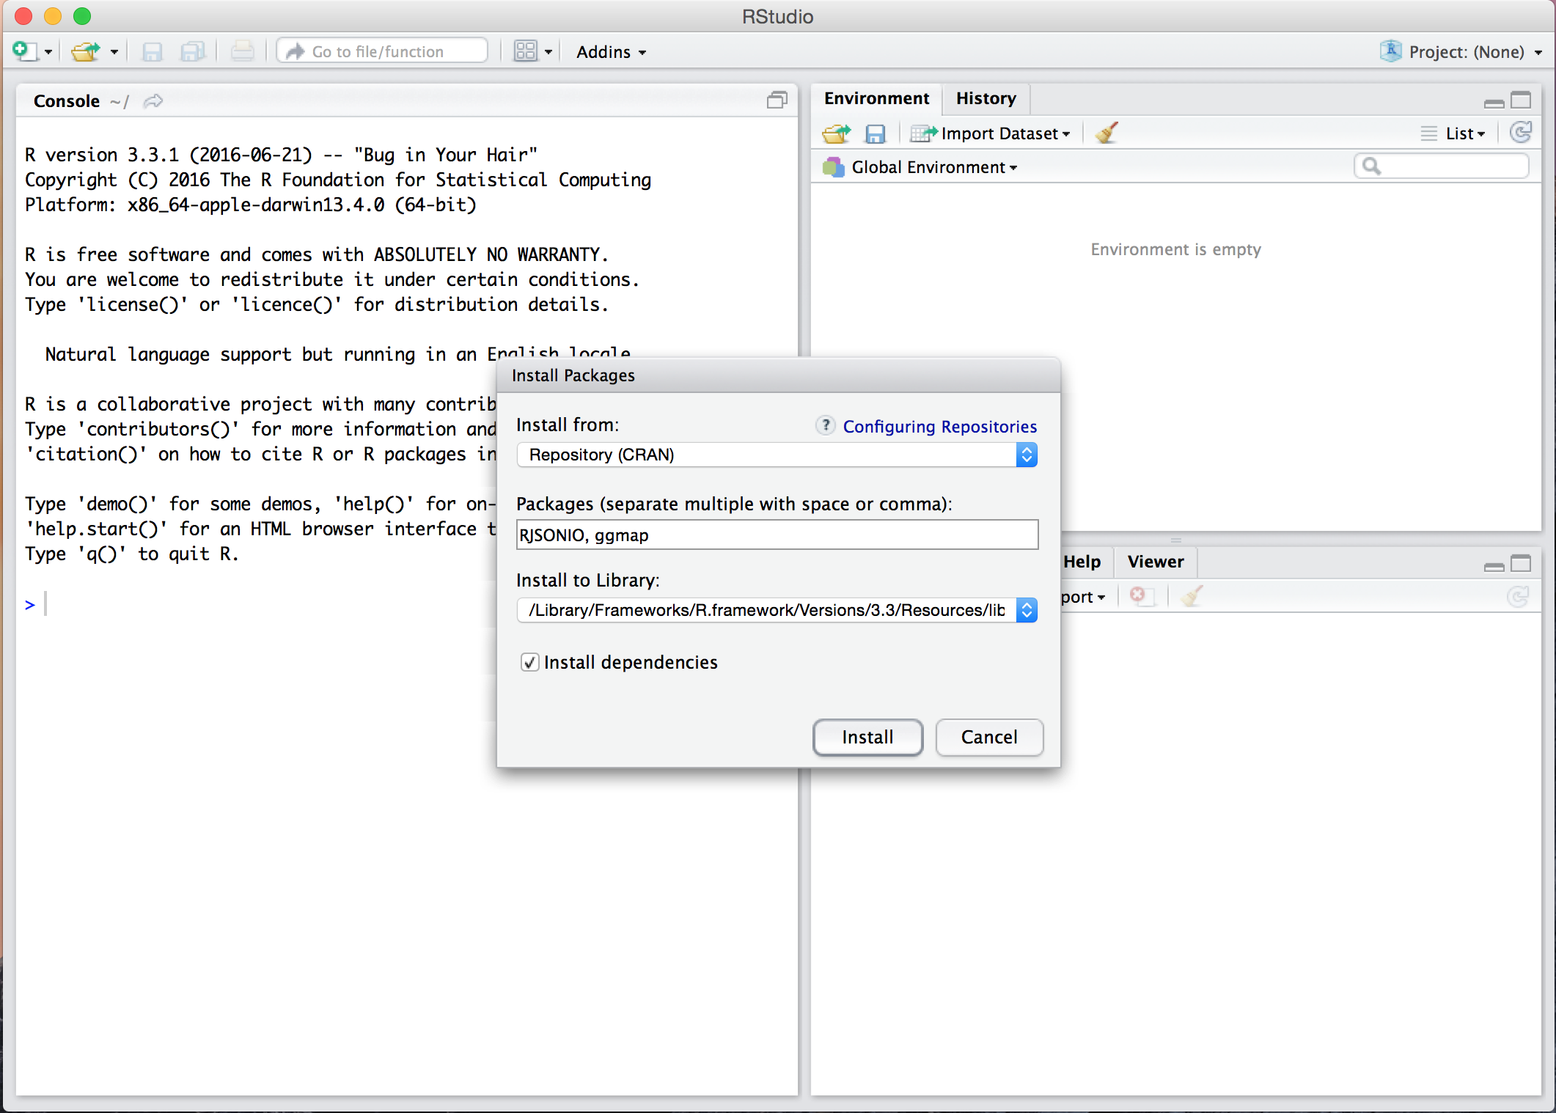Click the workspace panes grid icon

point(525,51)
